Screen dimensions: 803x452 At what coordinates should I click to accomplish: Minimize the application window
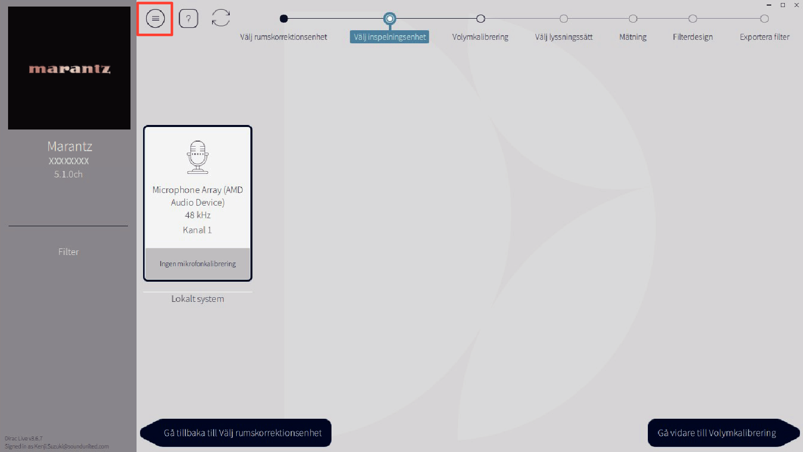click(769, 5)
